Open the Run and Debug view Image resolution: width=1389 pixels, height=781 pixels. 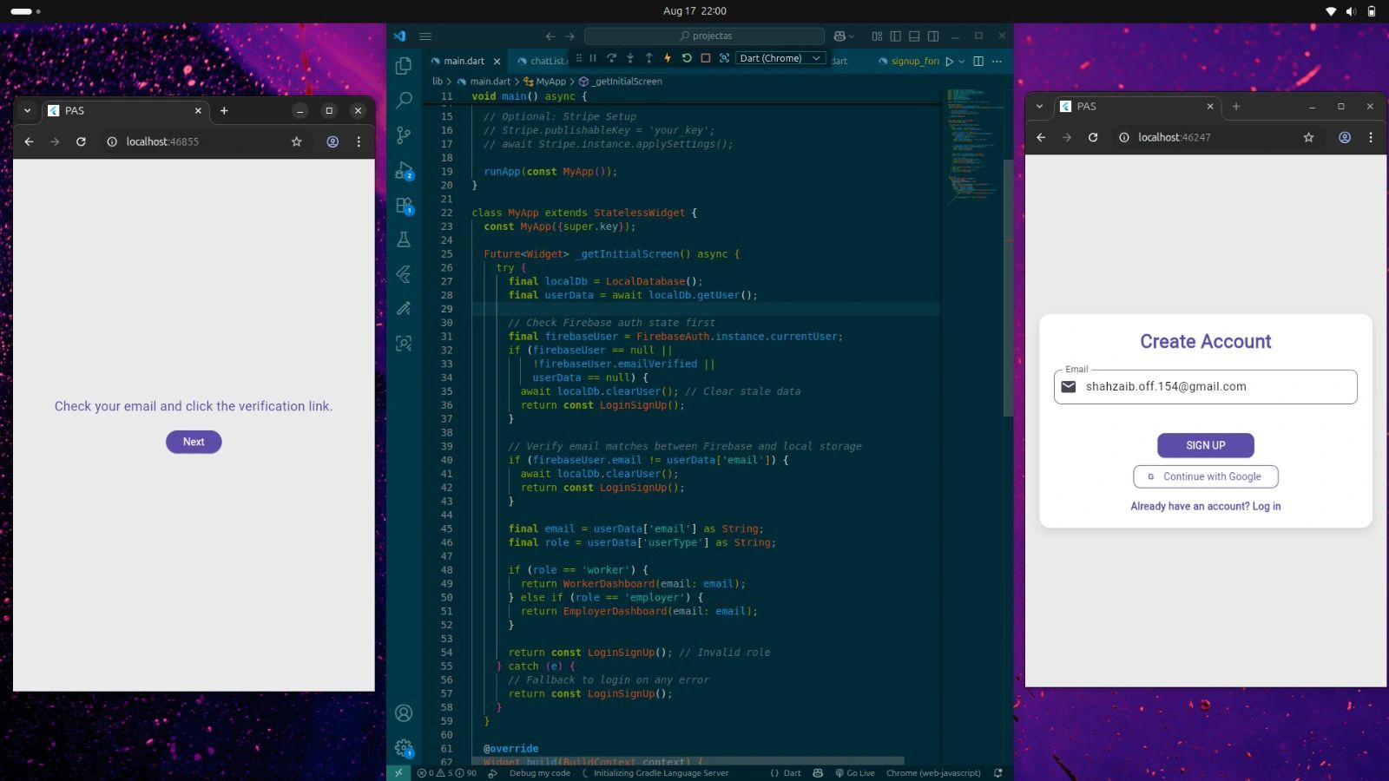pos(404,171)
